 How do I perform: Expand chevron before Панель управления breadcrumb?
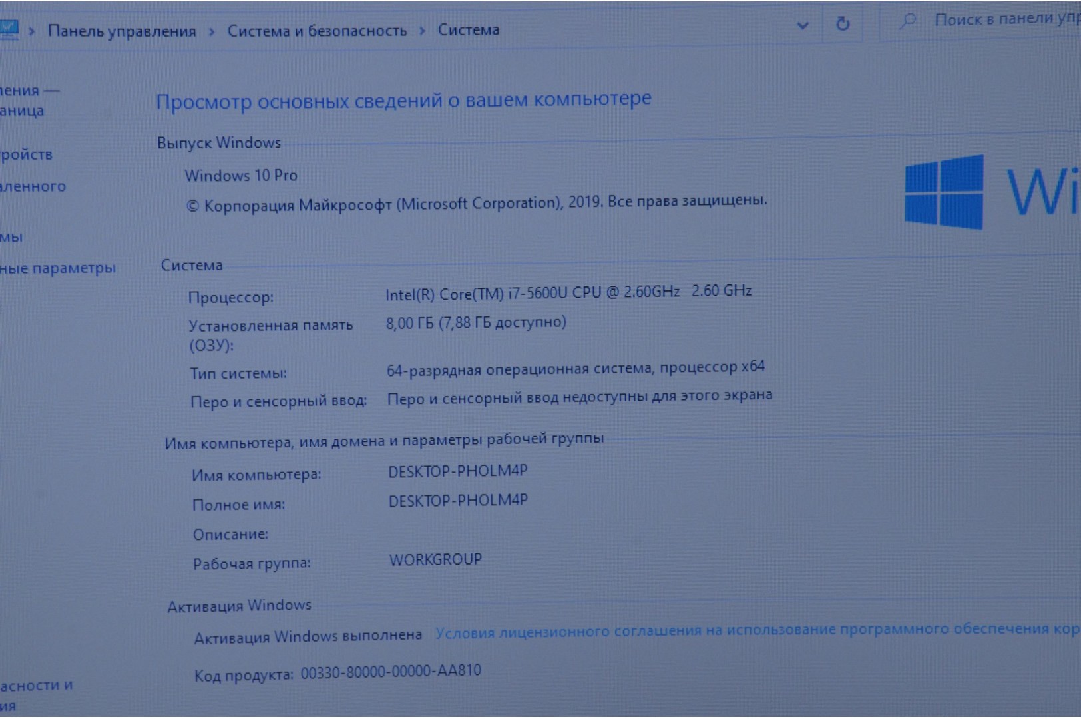point(31,31)
